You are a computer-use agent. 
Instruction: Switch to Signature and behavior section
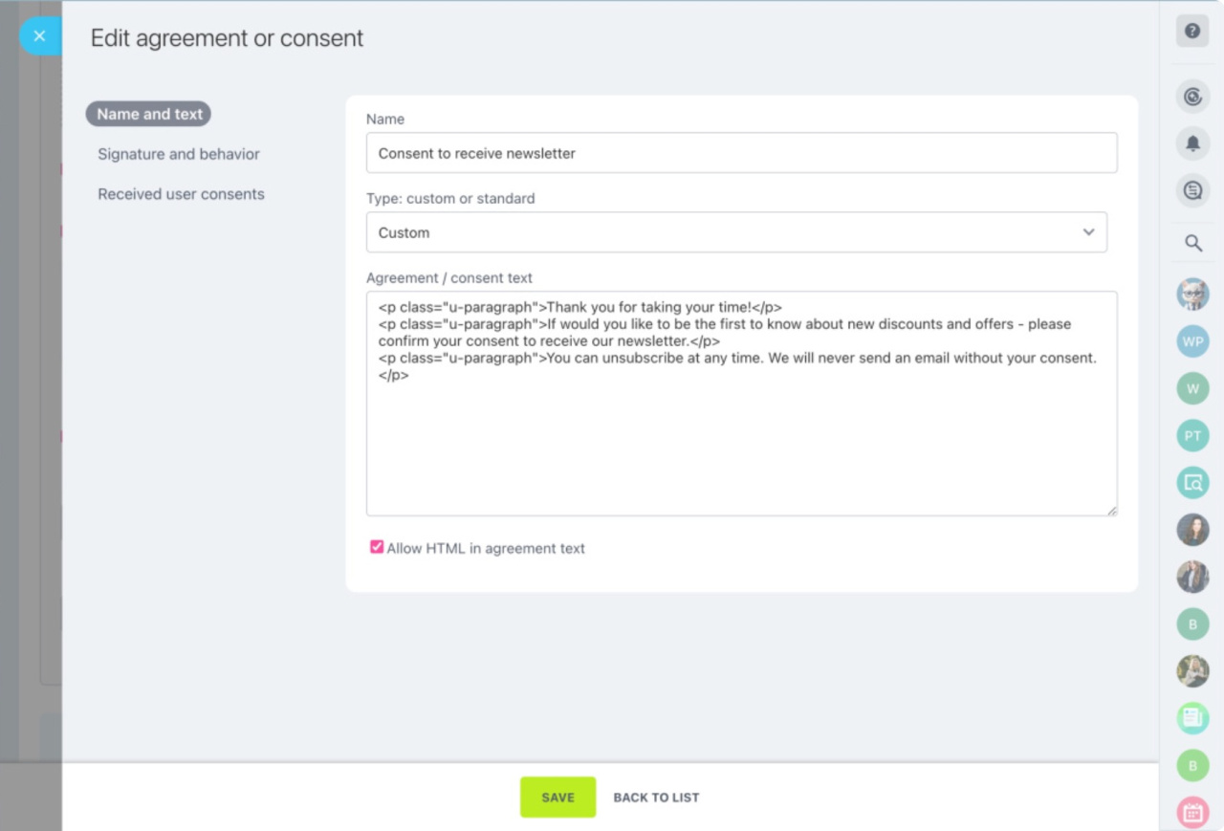click(179, 154)
